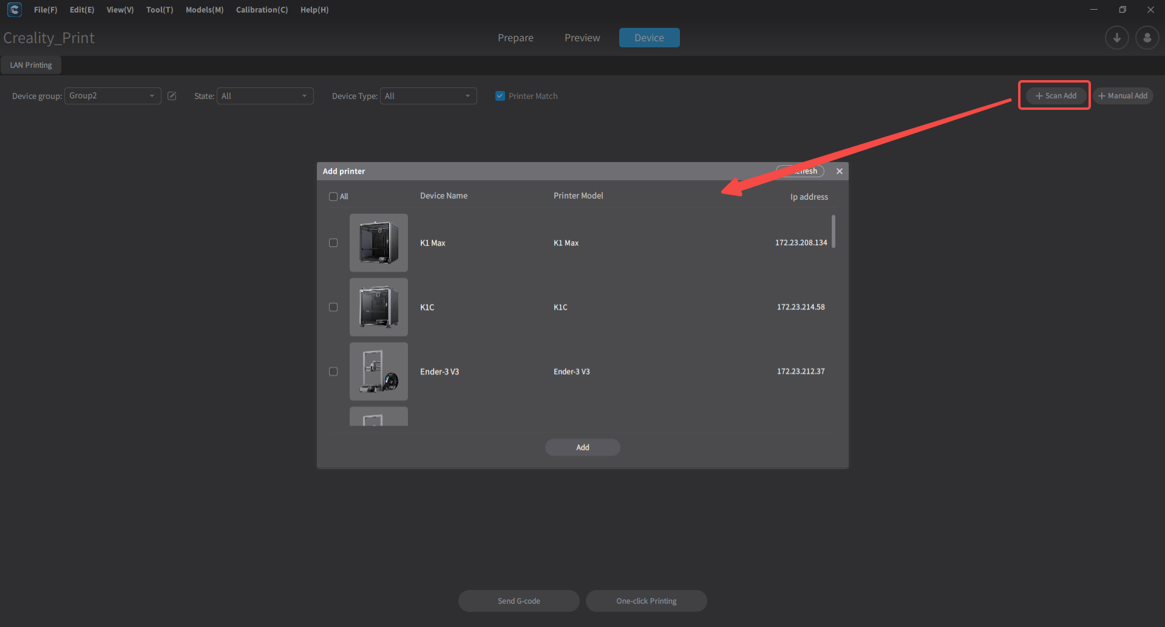
Task: Click the Ender-3 V3 device name text
Action: click(x=440, y=371)
